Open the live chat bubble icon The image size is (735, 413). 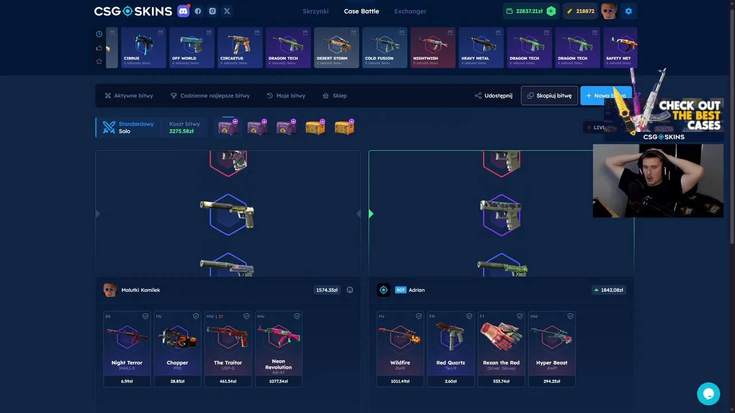(x=709, y=394)
